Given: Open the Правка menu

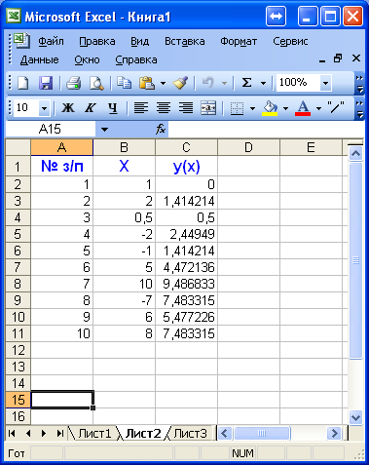Looking at the screenshot, I should click(x=97, y=41).
